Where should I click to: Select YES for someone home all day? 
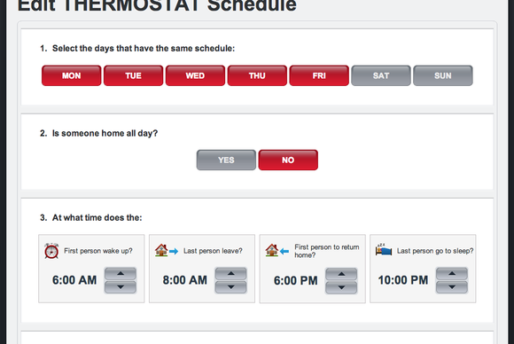(x=226, y=160)
